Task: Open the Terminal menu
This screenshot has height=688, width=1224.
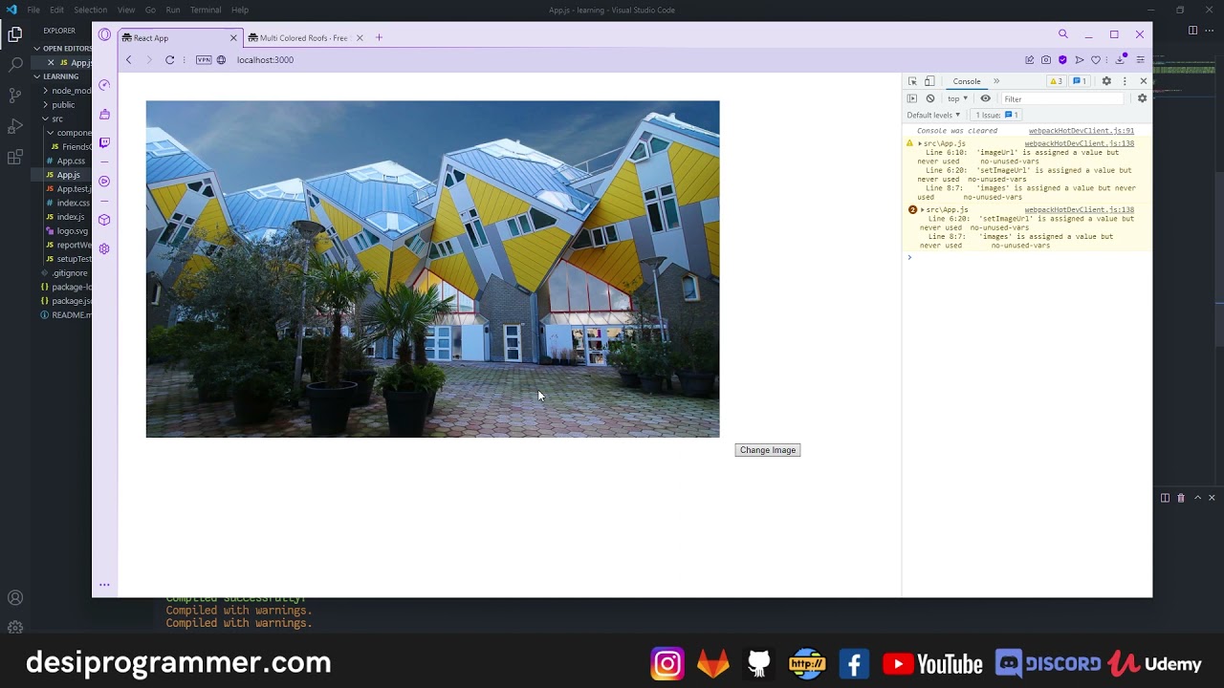Action: pos(206,10)
